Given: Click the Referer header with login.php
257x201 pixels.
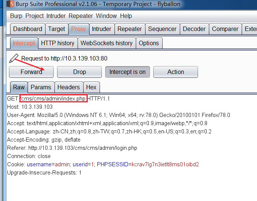Looking at the screenshot, I should point(72,148).
